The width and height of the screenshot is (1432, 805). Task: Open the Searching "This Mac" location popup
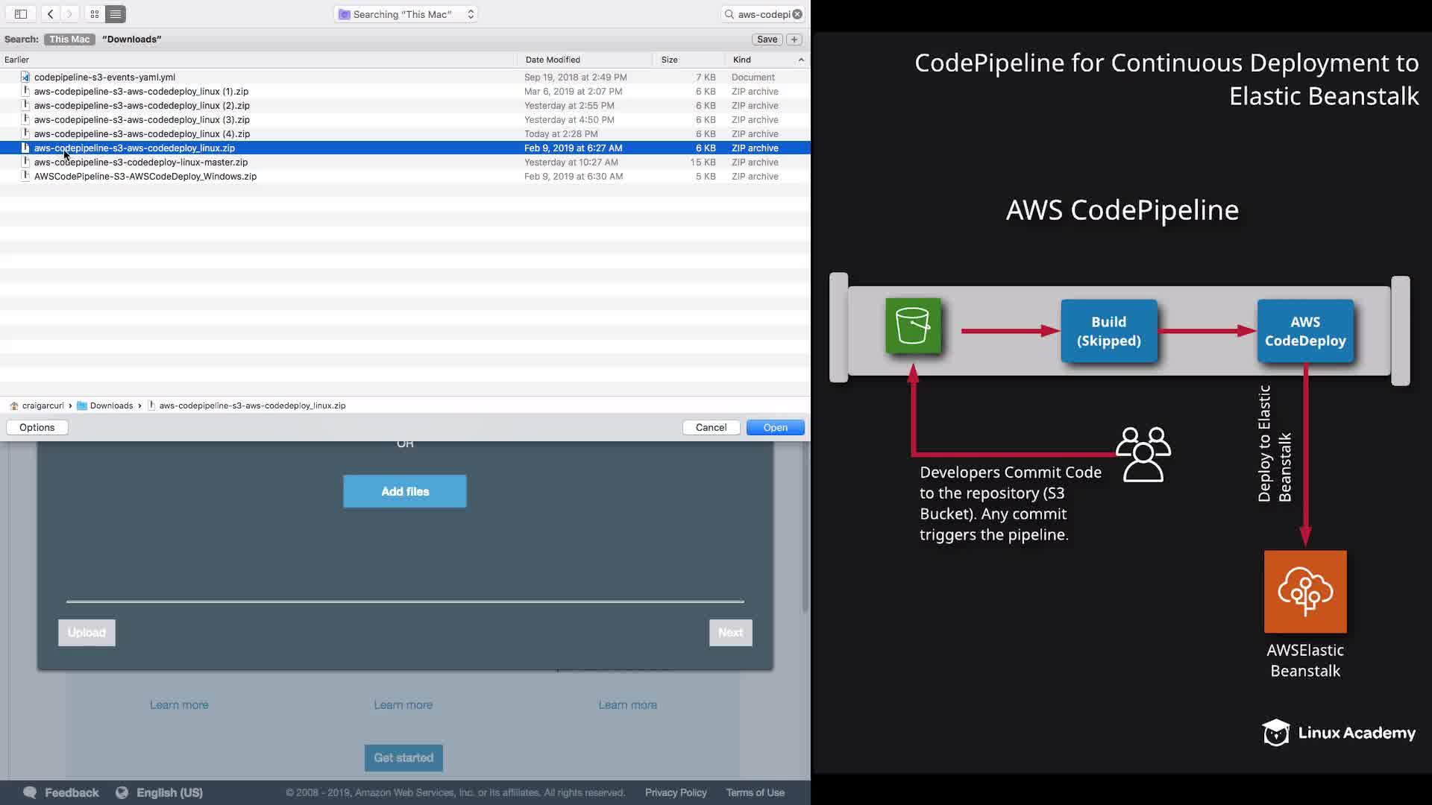pos(406,14)
